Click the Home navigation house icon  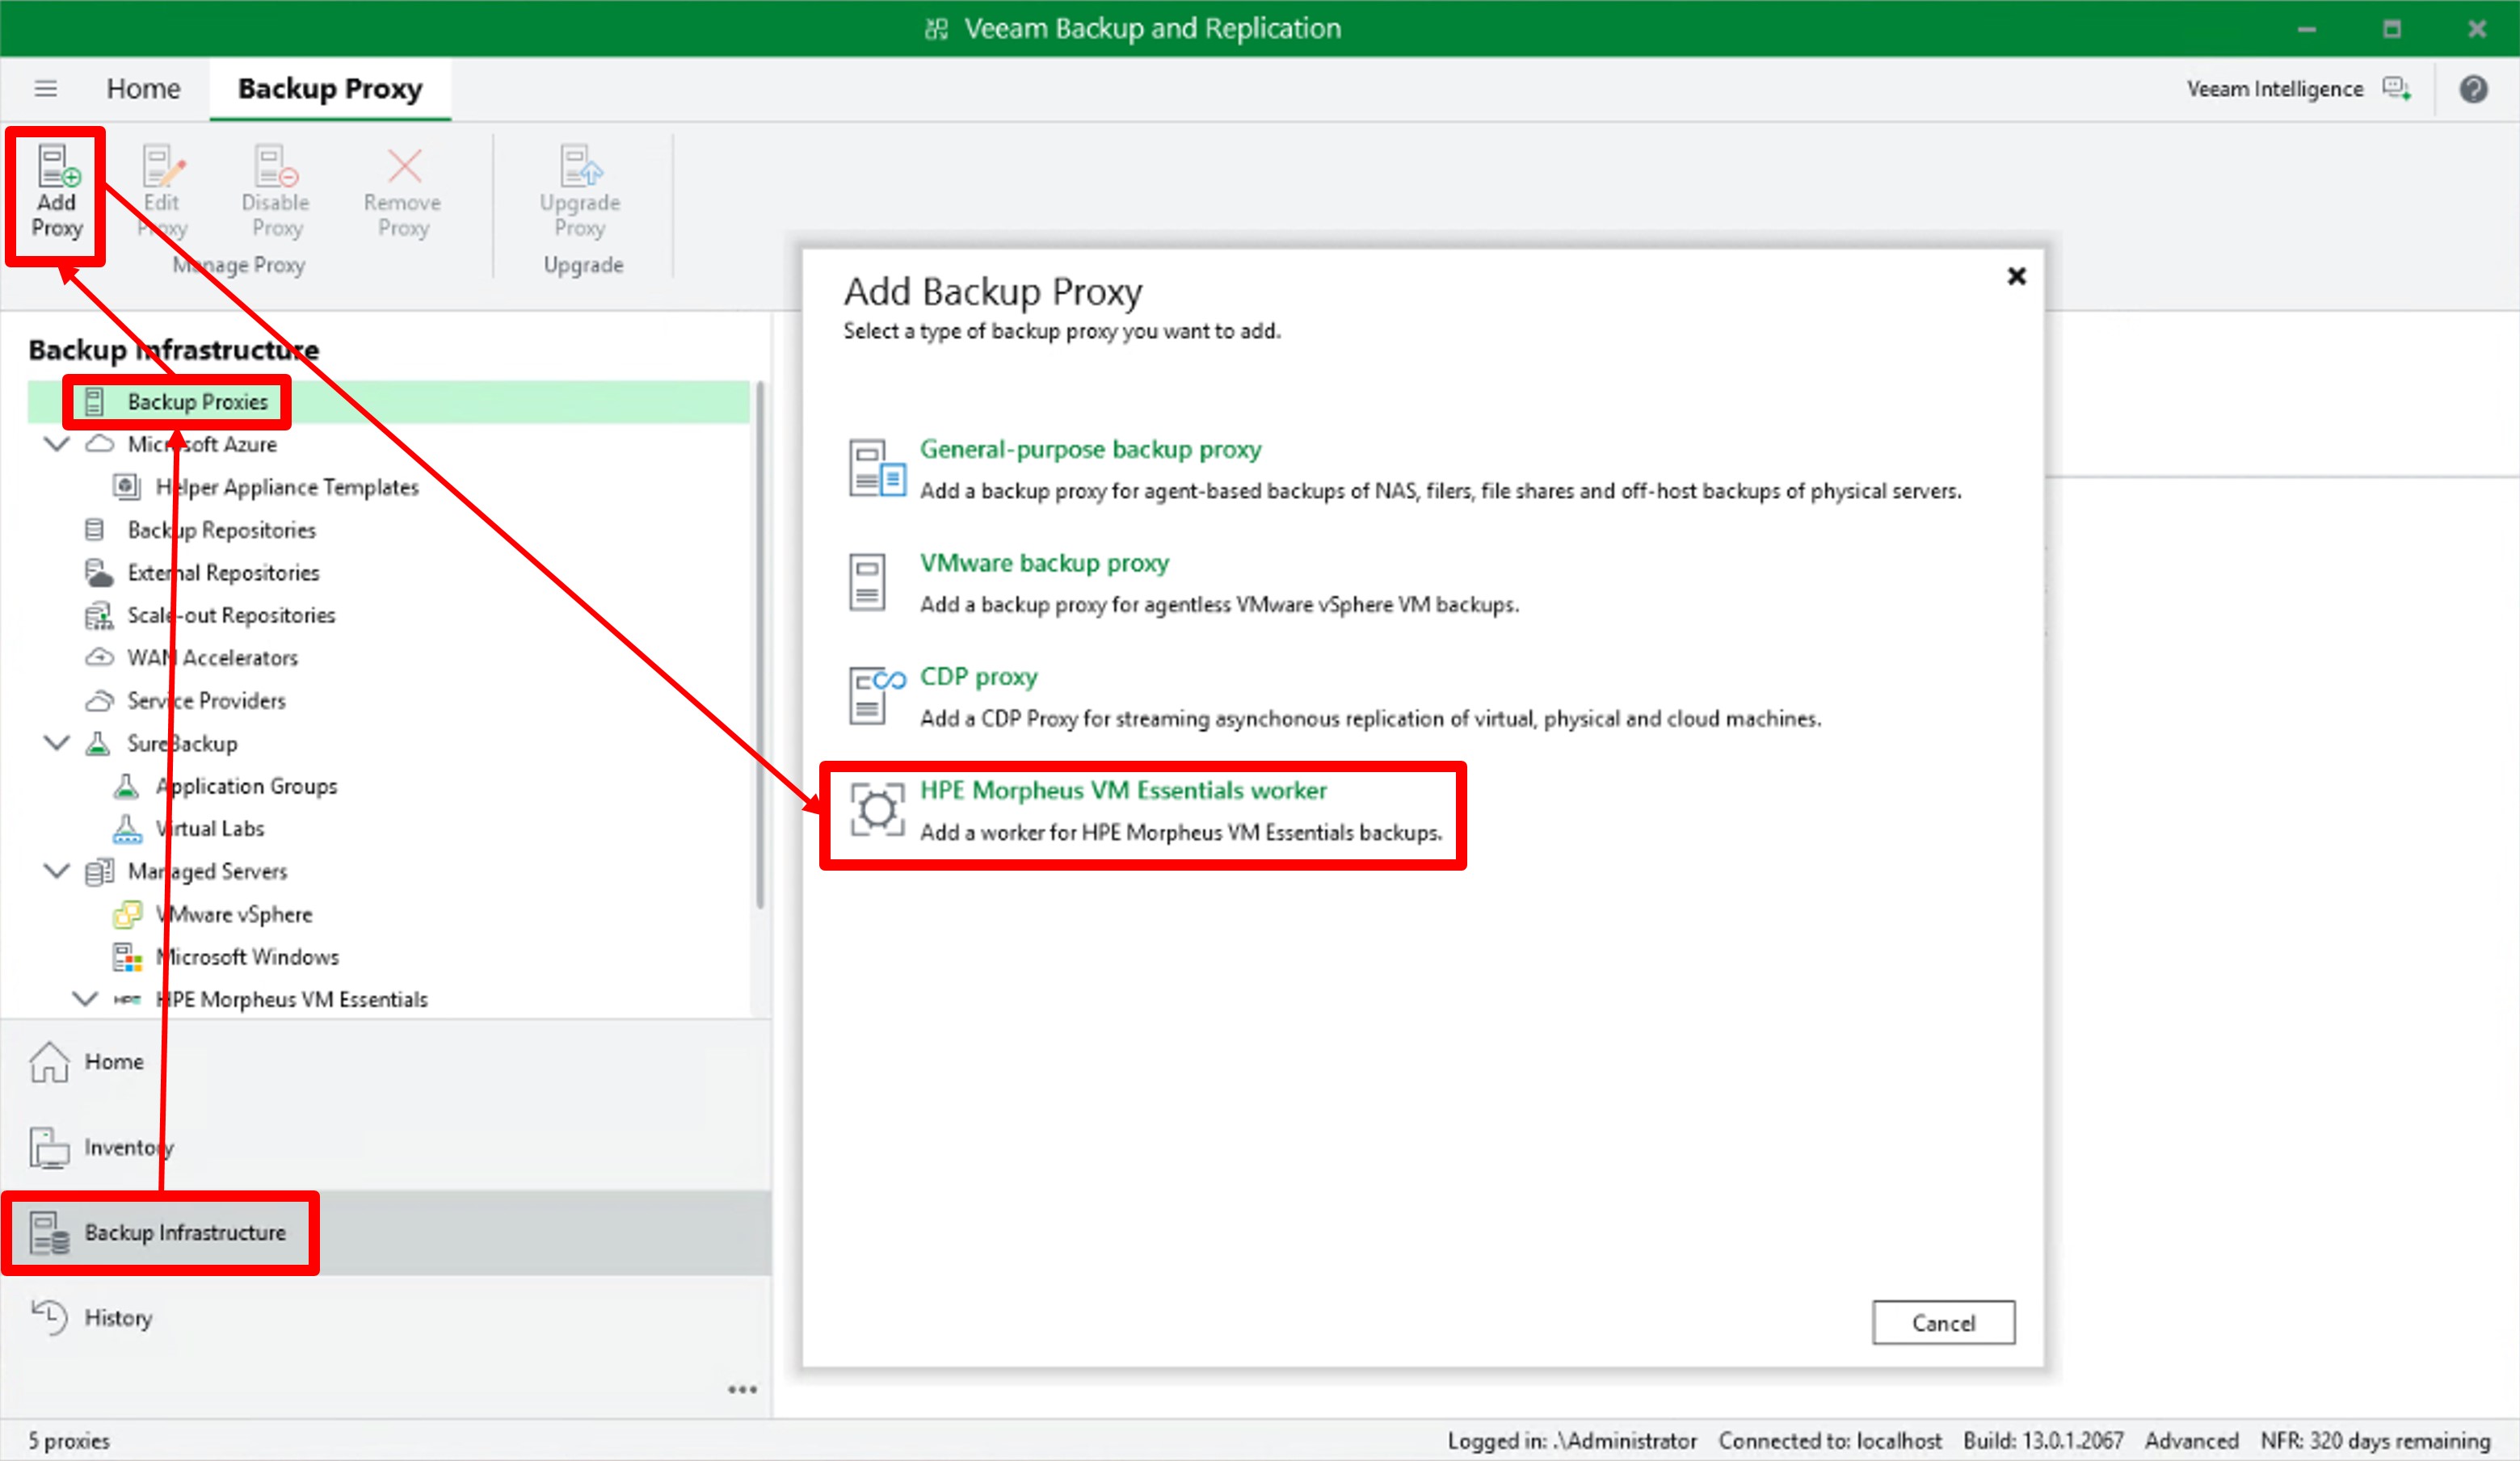[49, 1061]
